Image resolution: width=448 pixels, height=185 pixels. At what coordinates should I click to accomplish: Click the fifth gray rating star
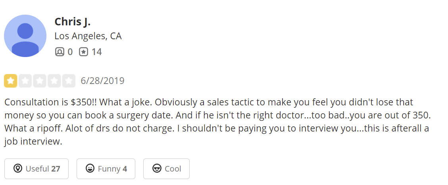point(69,81)
